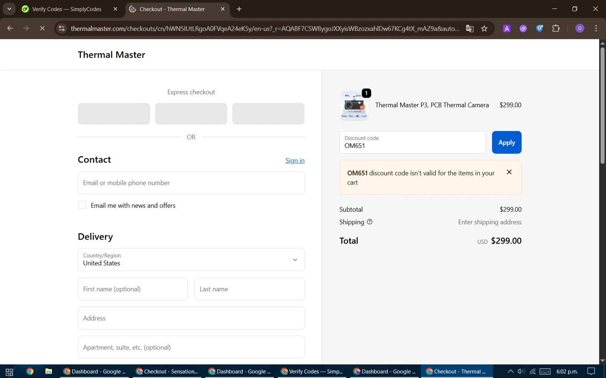The width and height of the screenshot is (606, 378).
Task: Open the Chrome profile avatar
Action: 580,28
